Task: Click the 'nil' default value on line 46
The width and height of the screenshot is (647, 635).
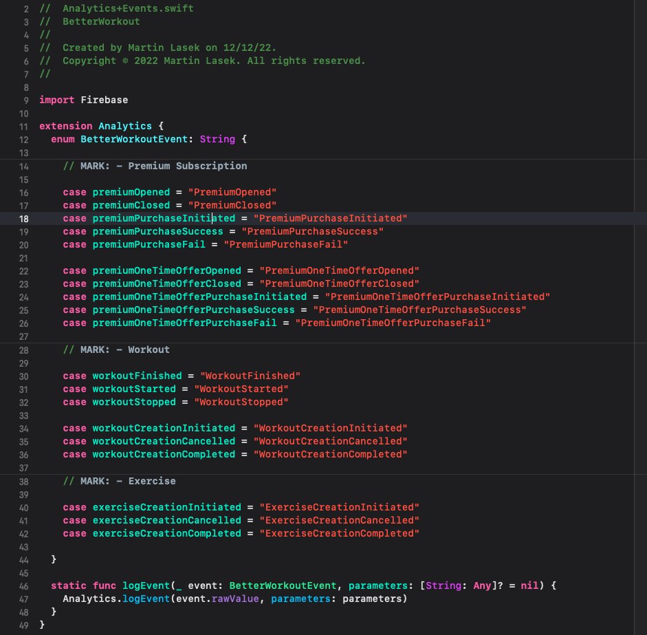Action: coord(529,585)
